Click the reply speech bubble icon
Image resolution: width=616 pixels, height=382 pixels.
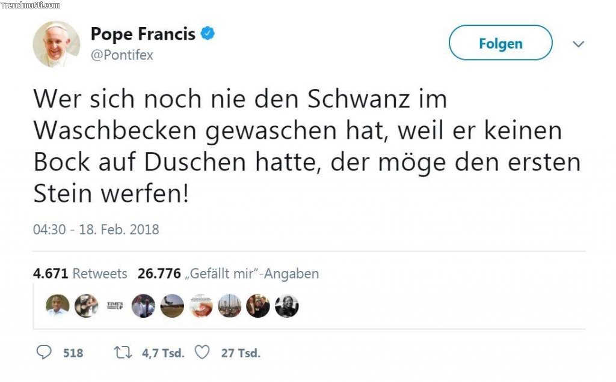pos(44,353)
